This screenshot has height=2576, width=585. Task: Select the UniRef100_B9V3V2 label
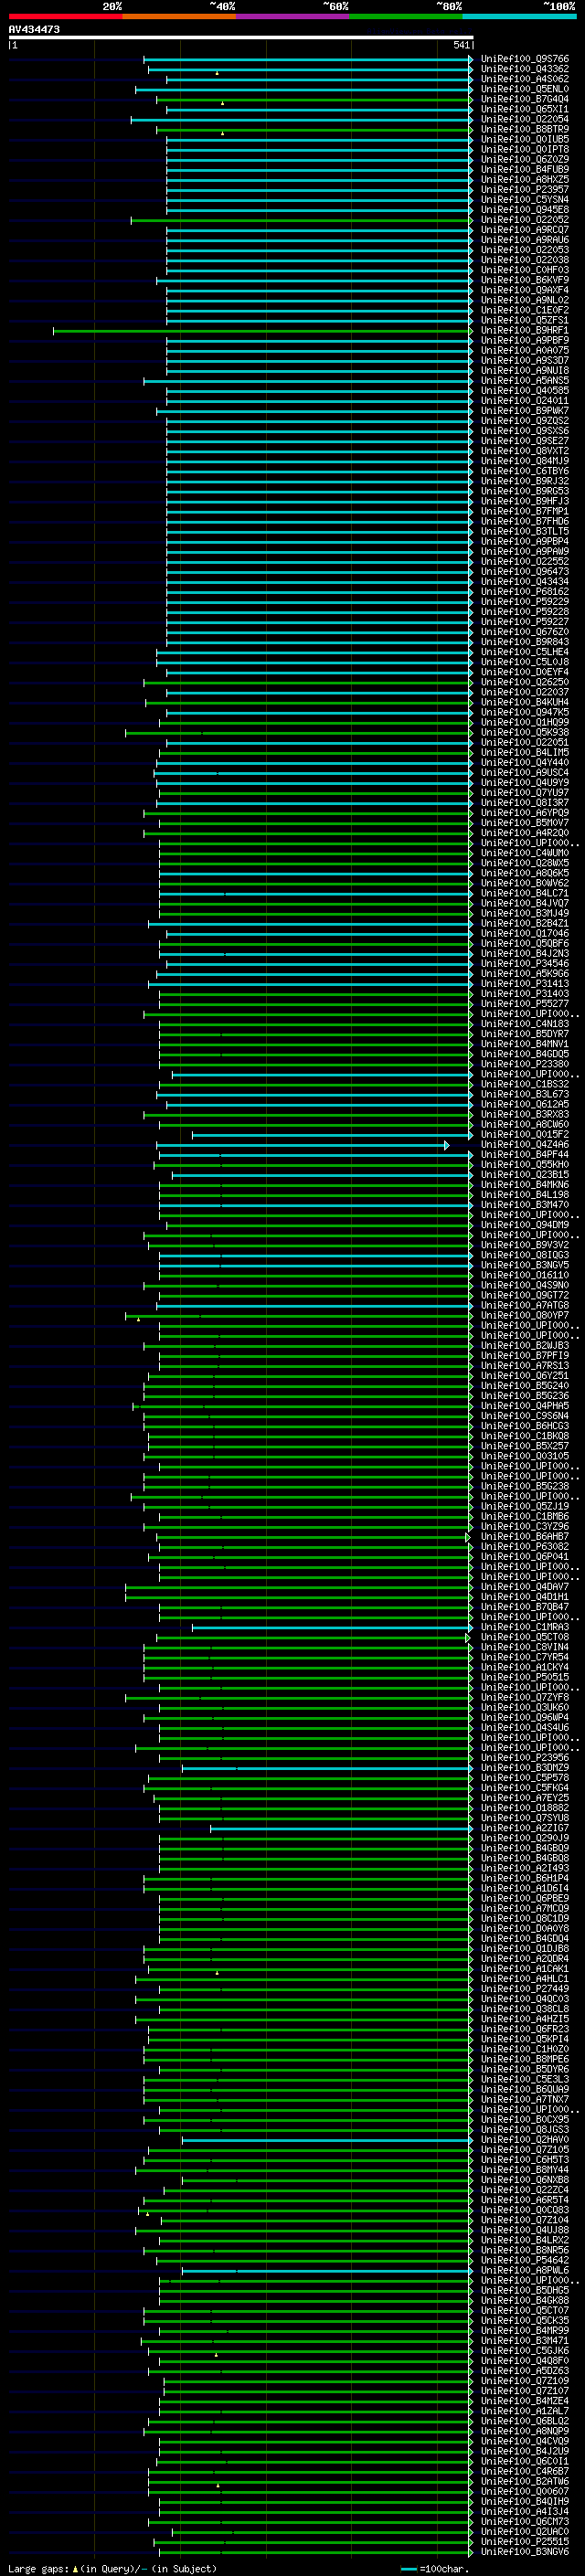pos(525,1245)
